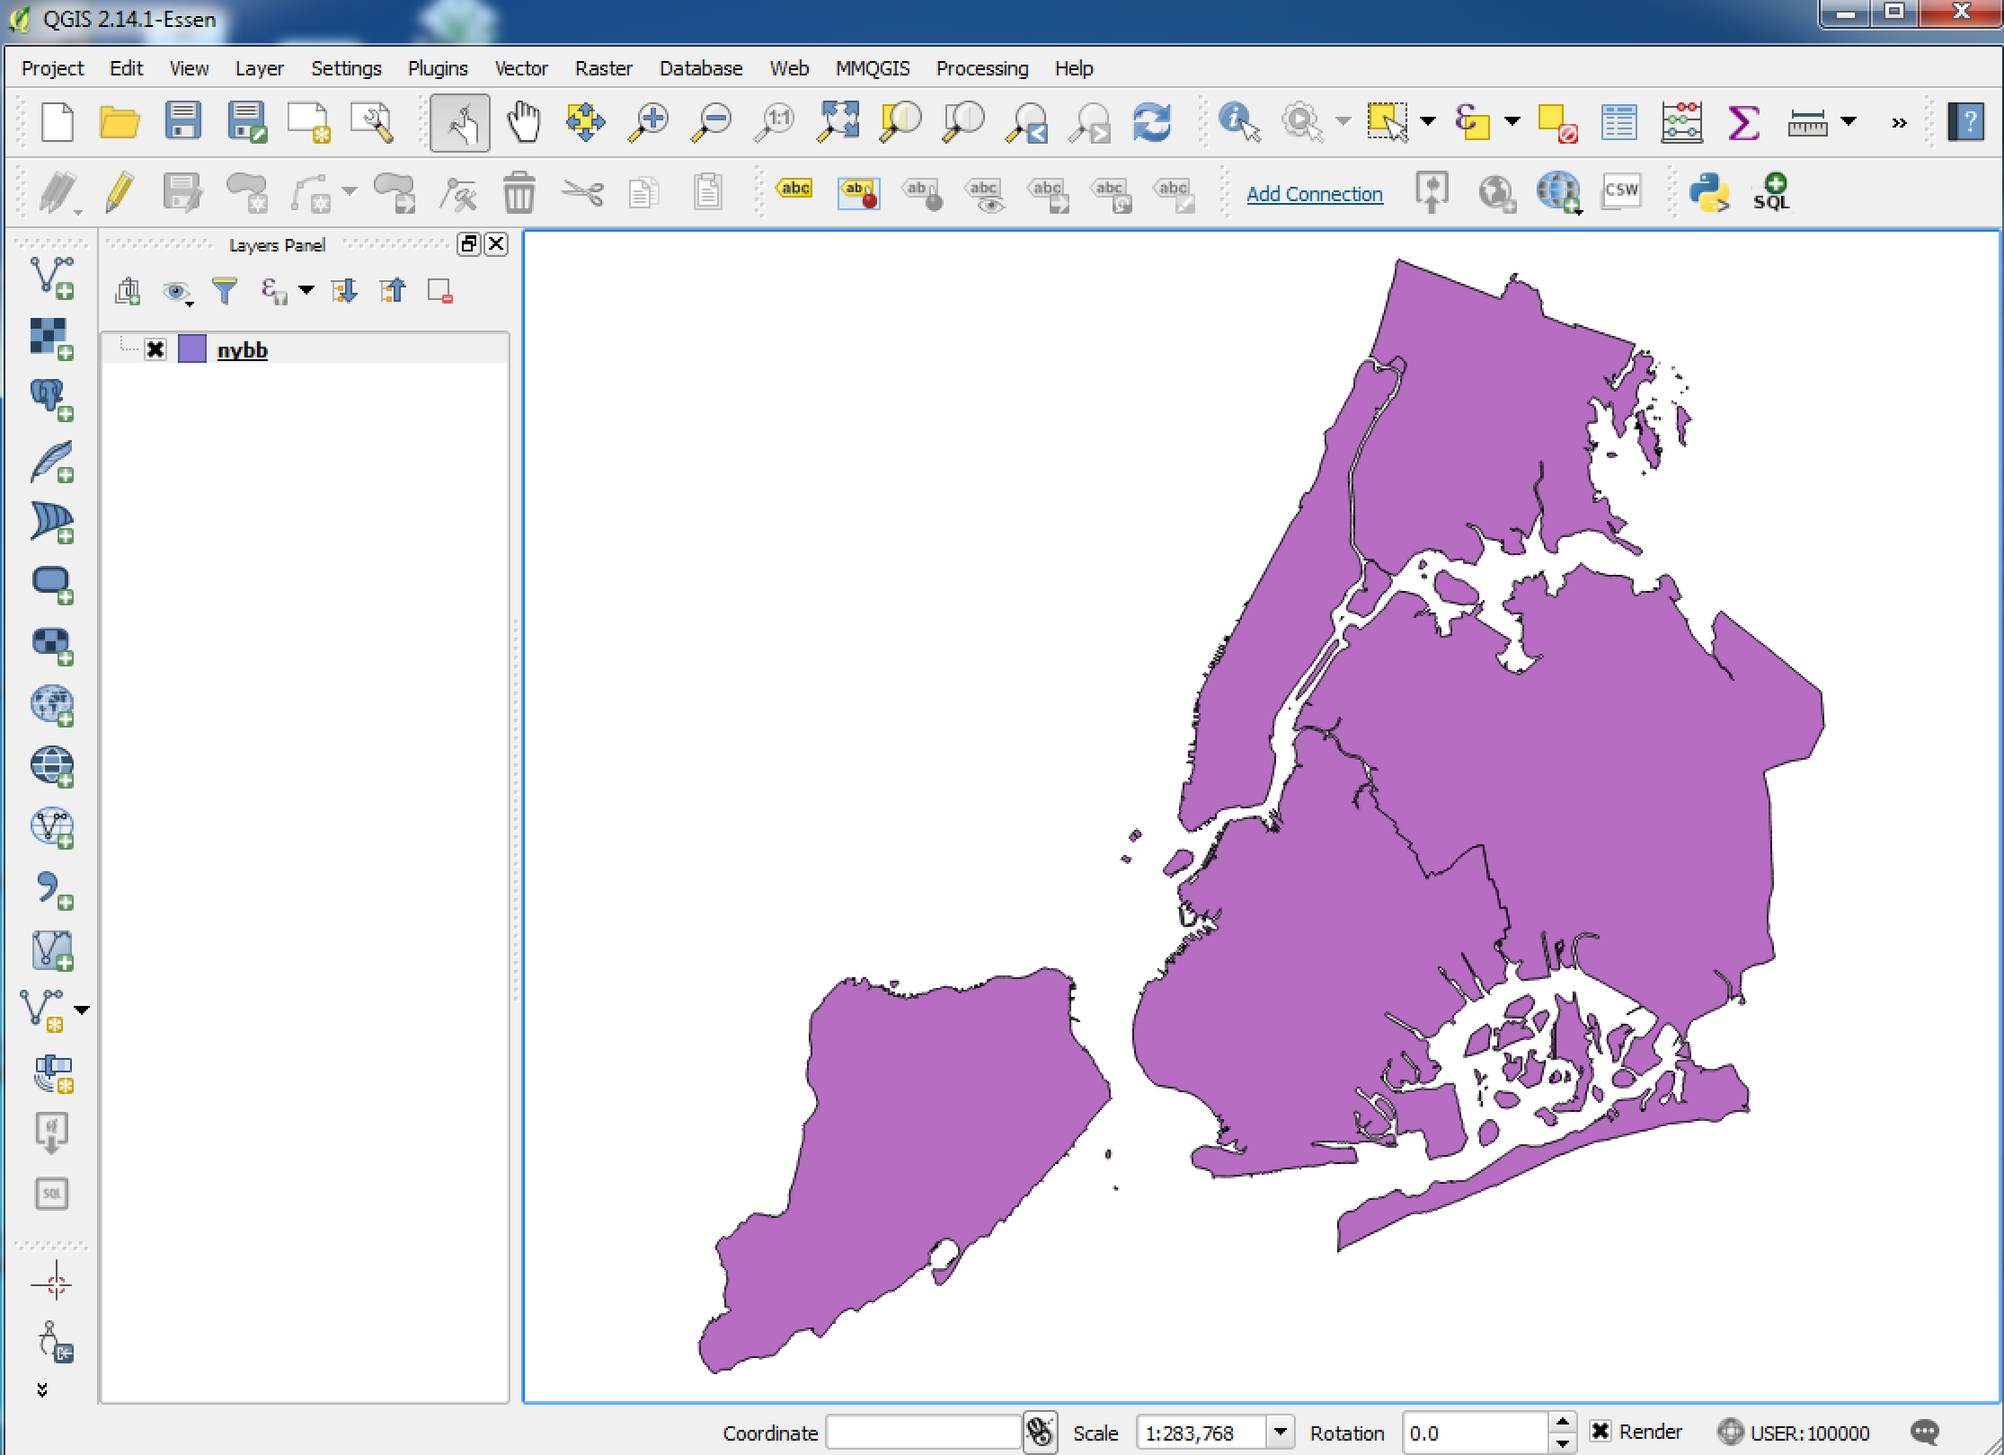
Task: Click the purple symbol swatch of nybb layer
Action: tap(191, 349)
